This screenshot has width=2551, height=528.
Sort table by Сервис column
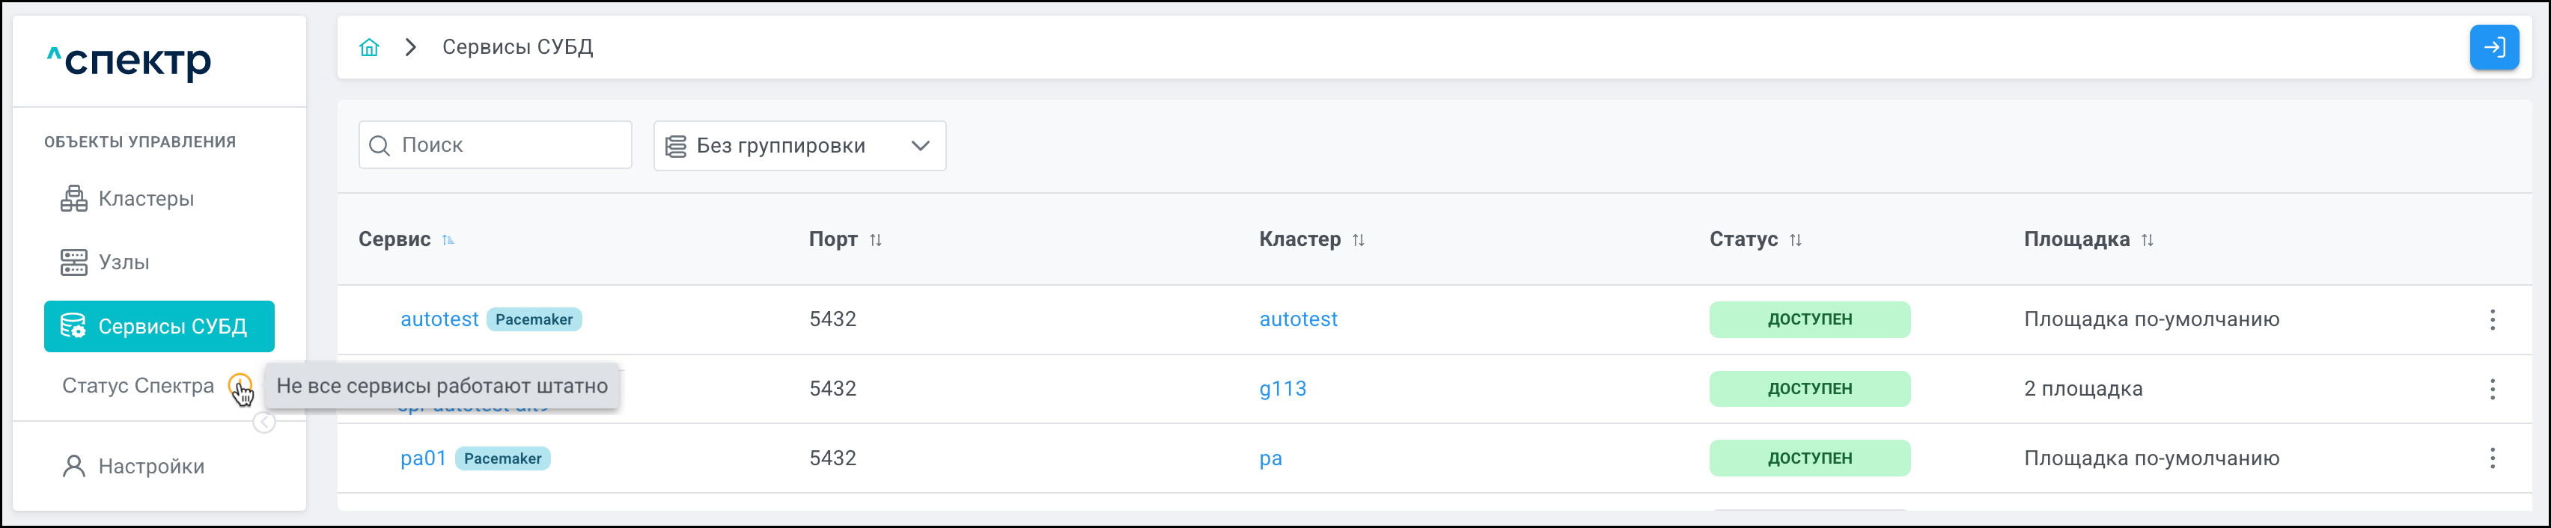coord(448,240)
